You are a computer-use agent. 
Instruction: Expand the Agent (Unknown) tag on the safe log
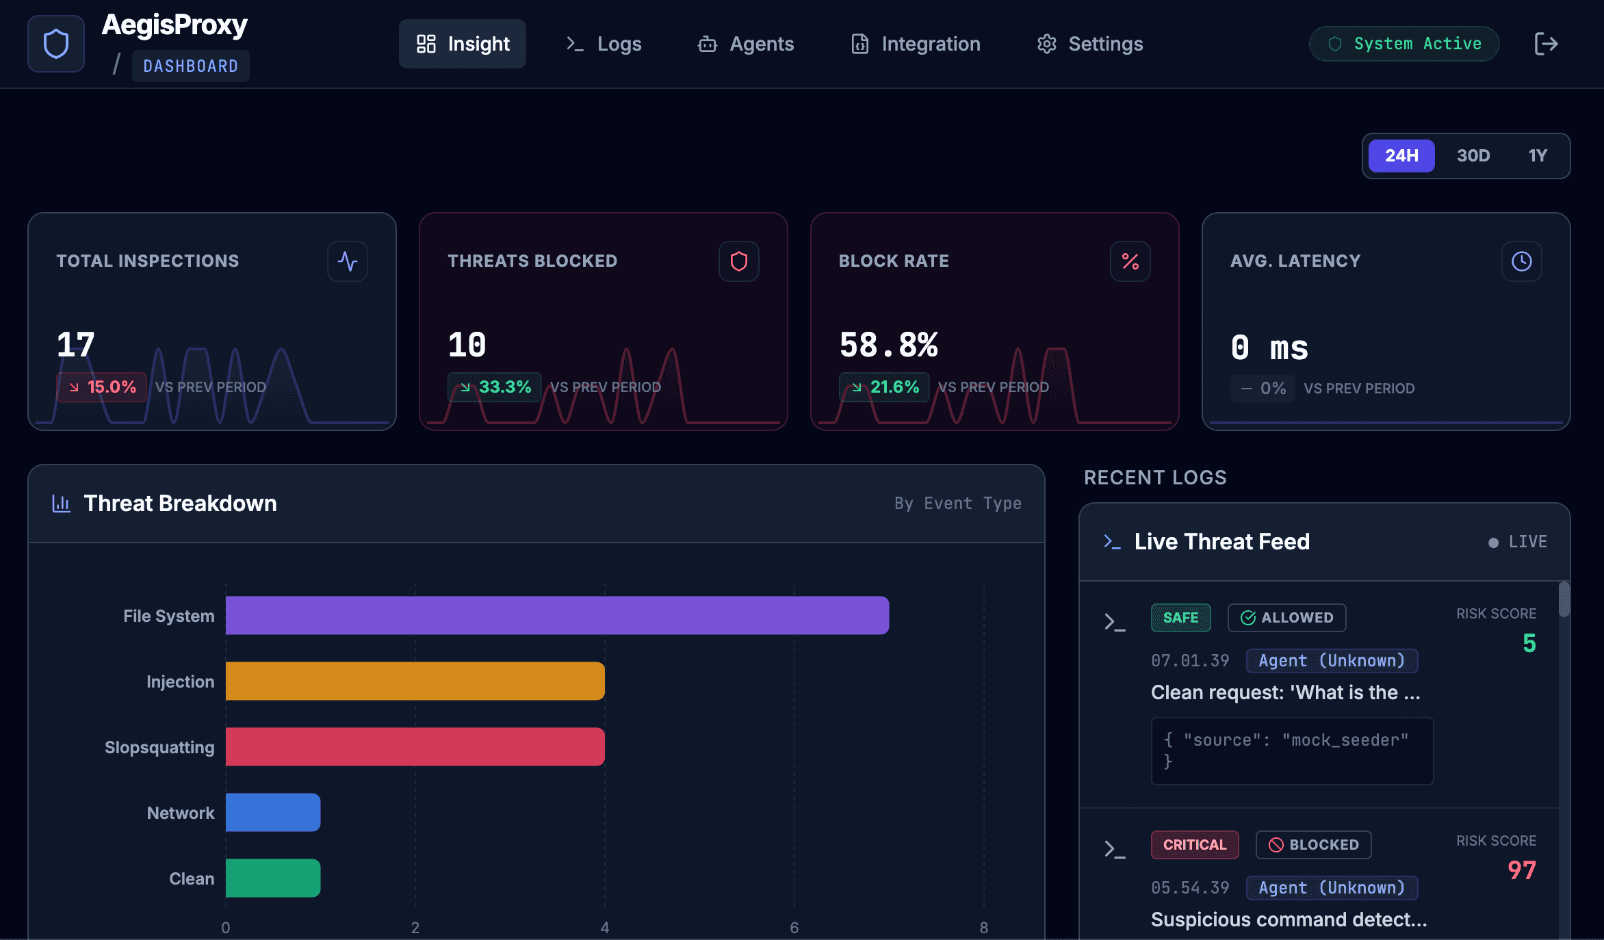click(x=1332, y=660)
